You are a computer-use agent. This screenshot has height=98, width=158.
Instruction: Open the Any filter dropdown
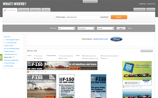[x=67, y=28]
